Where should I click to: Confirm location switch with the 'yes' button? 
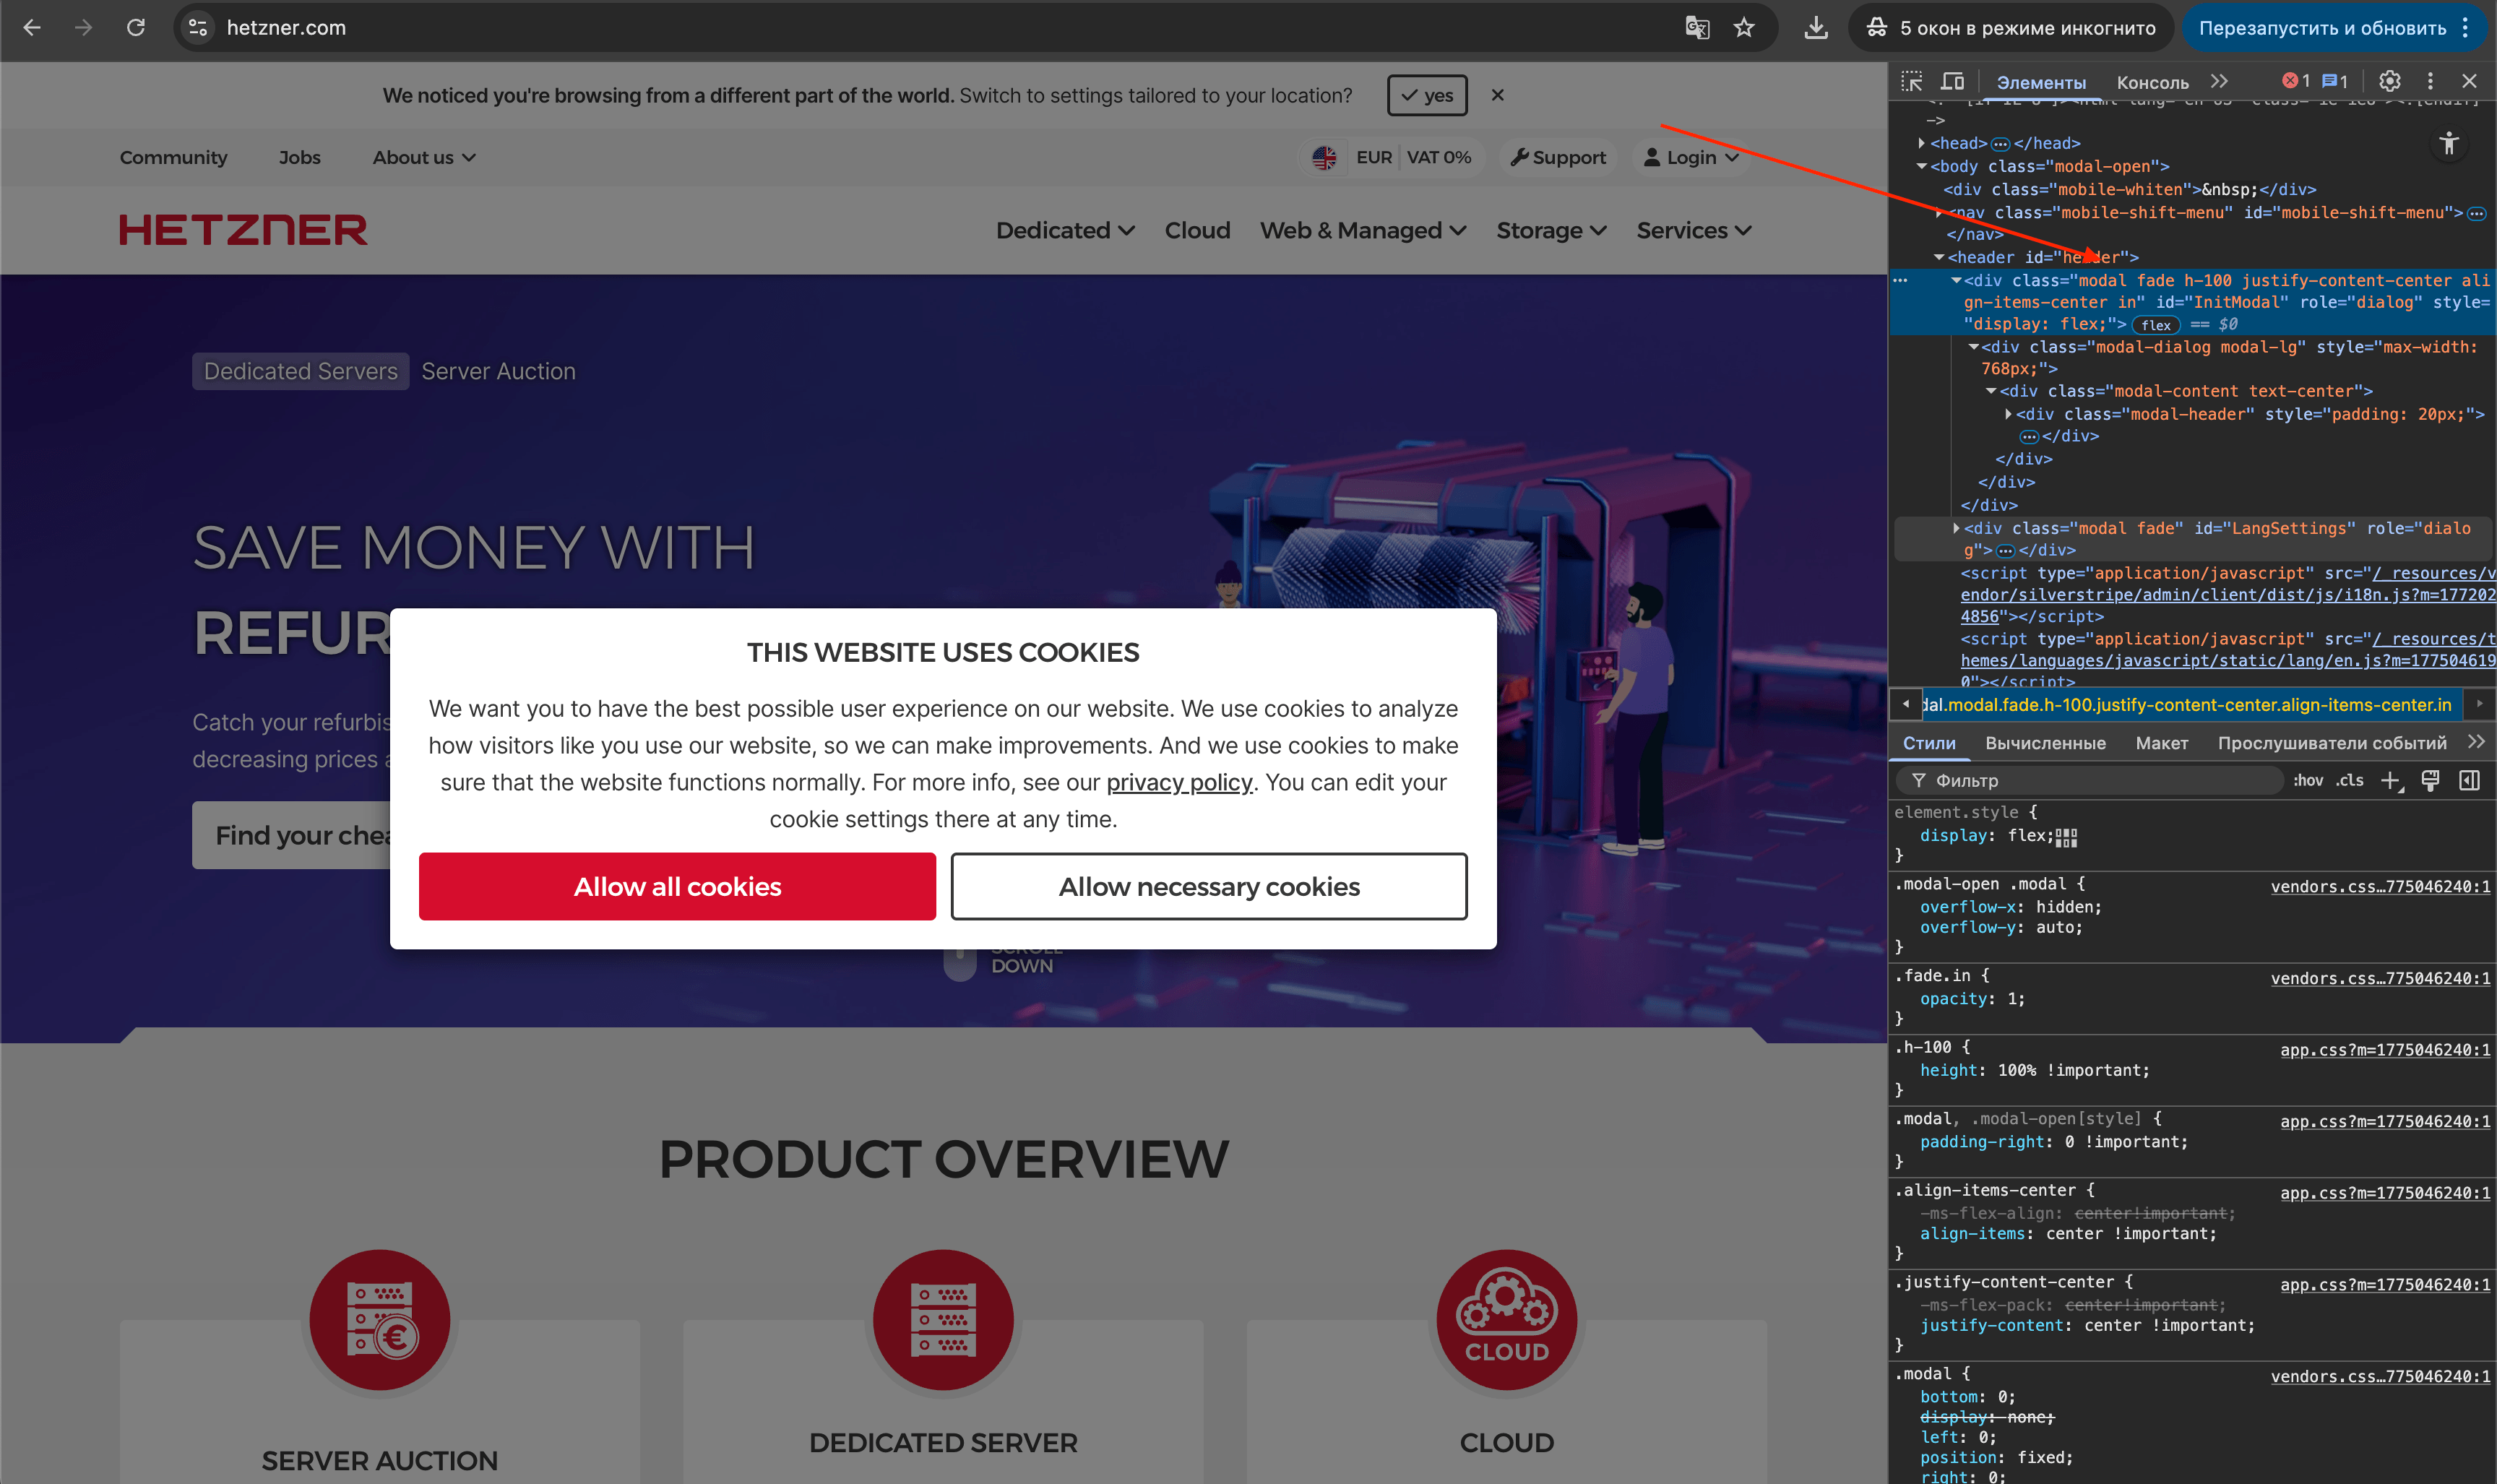(1426, 96)
